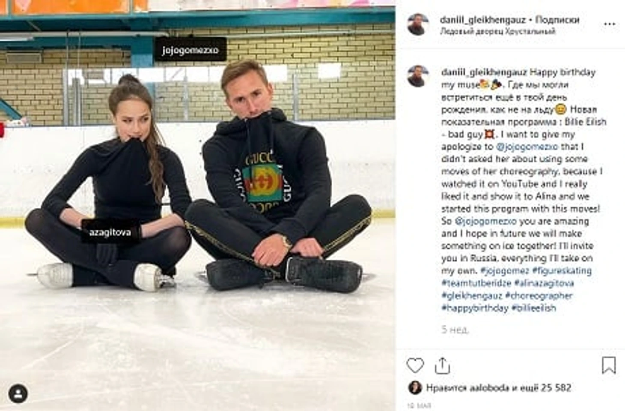The height and width of the screenshot is (411, 625).
Task: Like the post with heart icon
Action: (x=415, y=366)
